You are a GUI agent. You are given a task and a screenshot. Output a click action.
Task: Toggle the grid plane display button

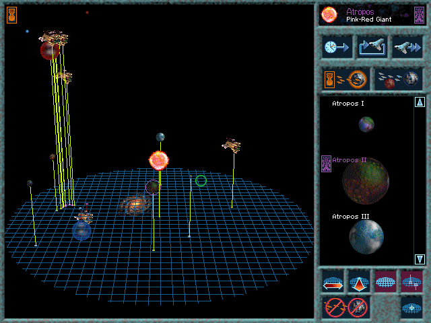(385, 282)
